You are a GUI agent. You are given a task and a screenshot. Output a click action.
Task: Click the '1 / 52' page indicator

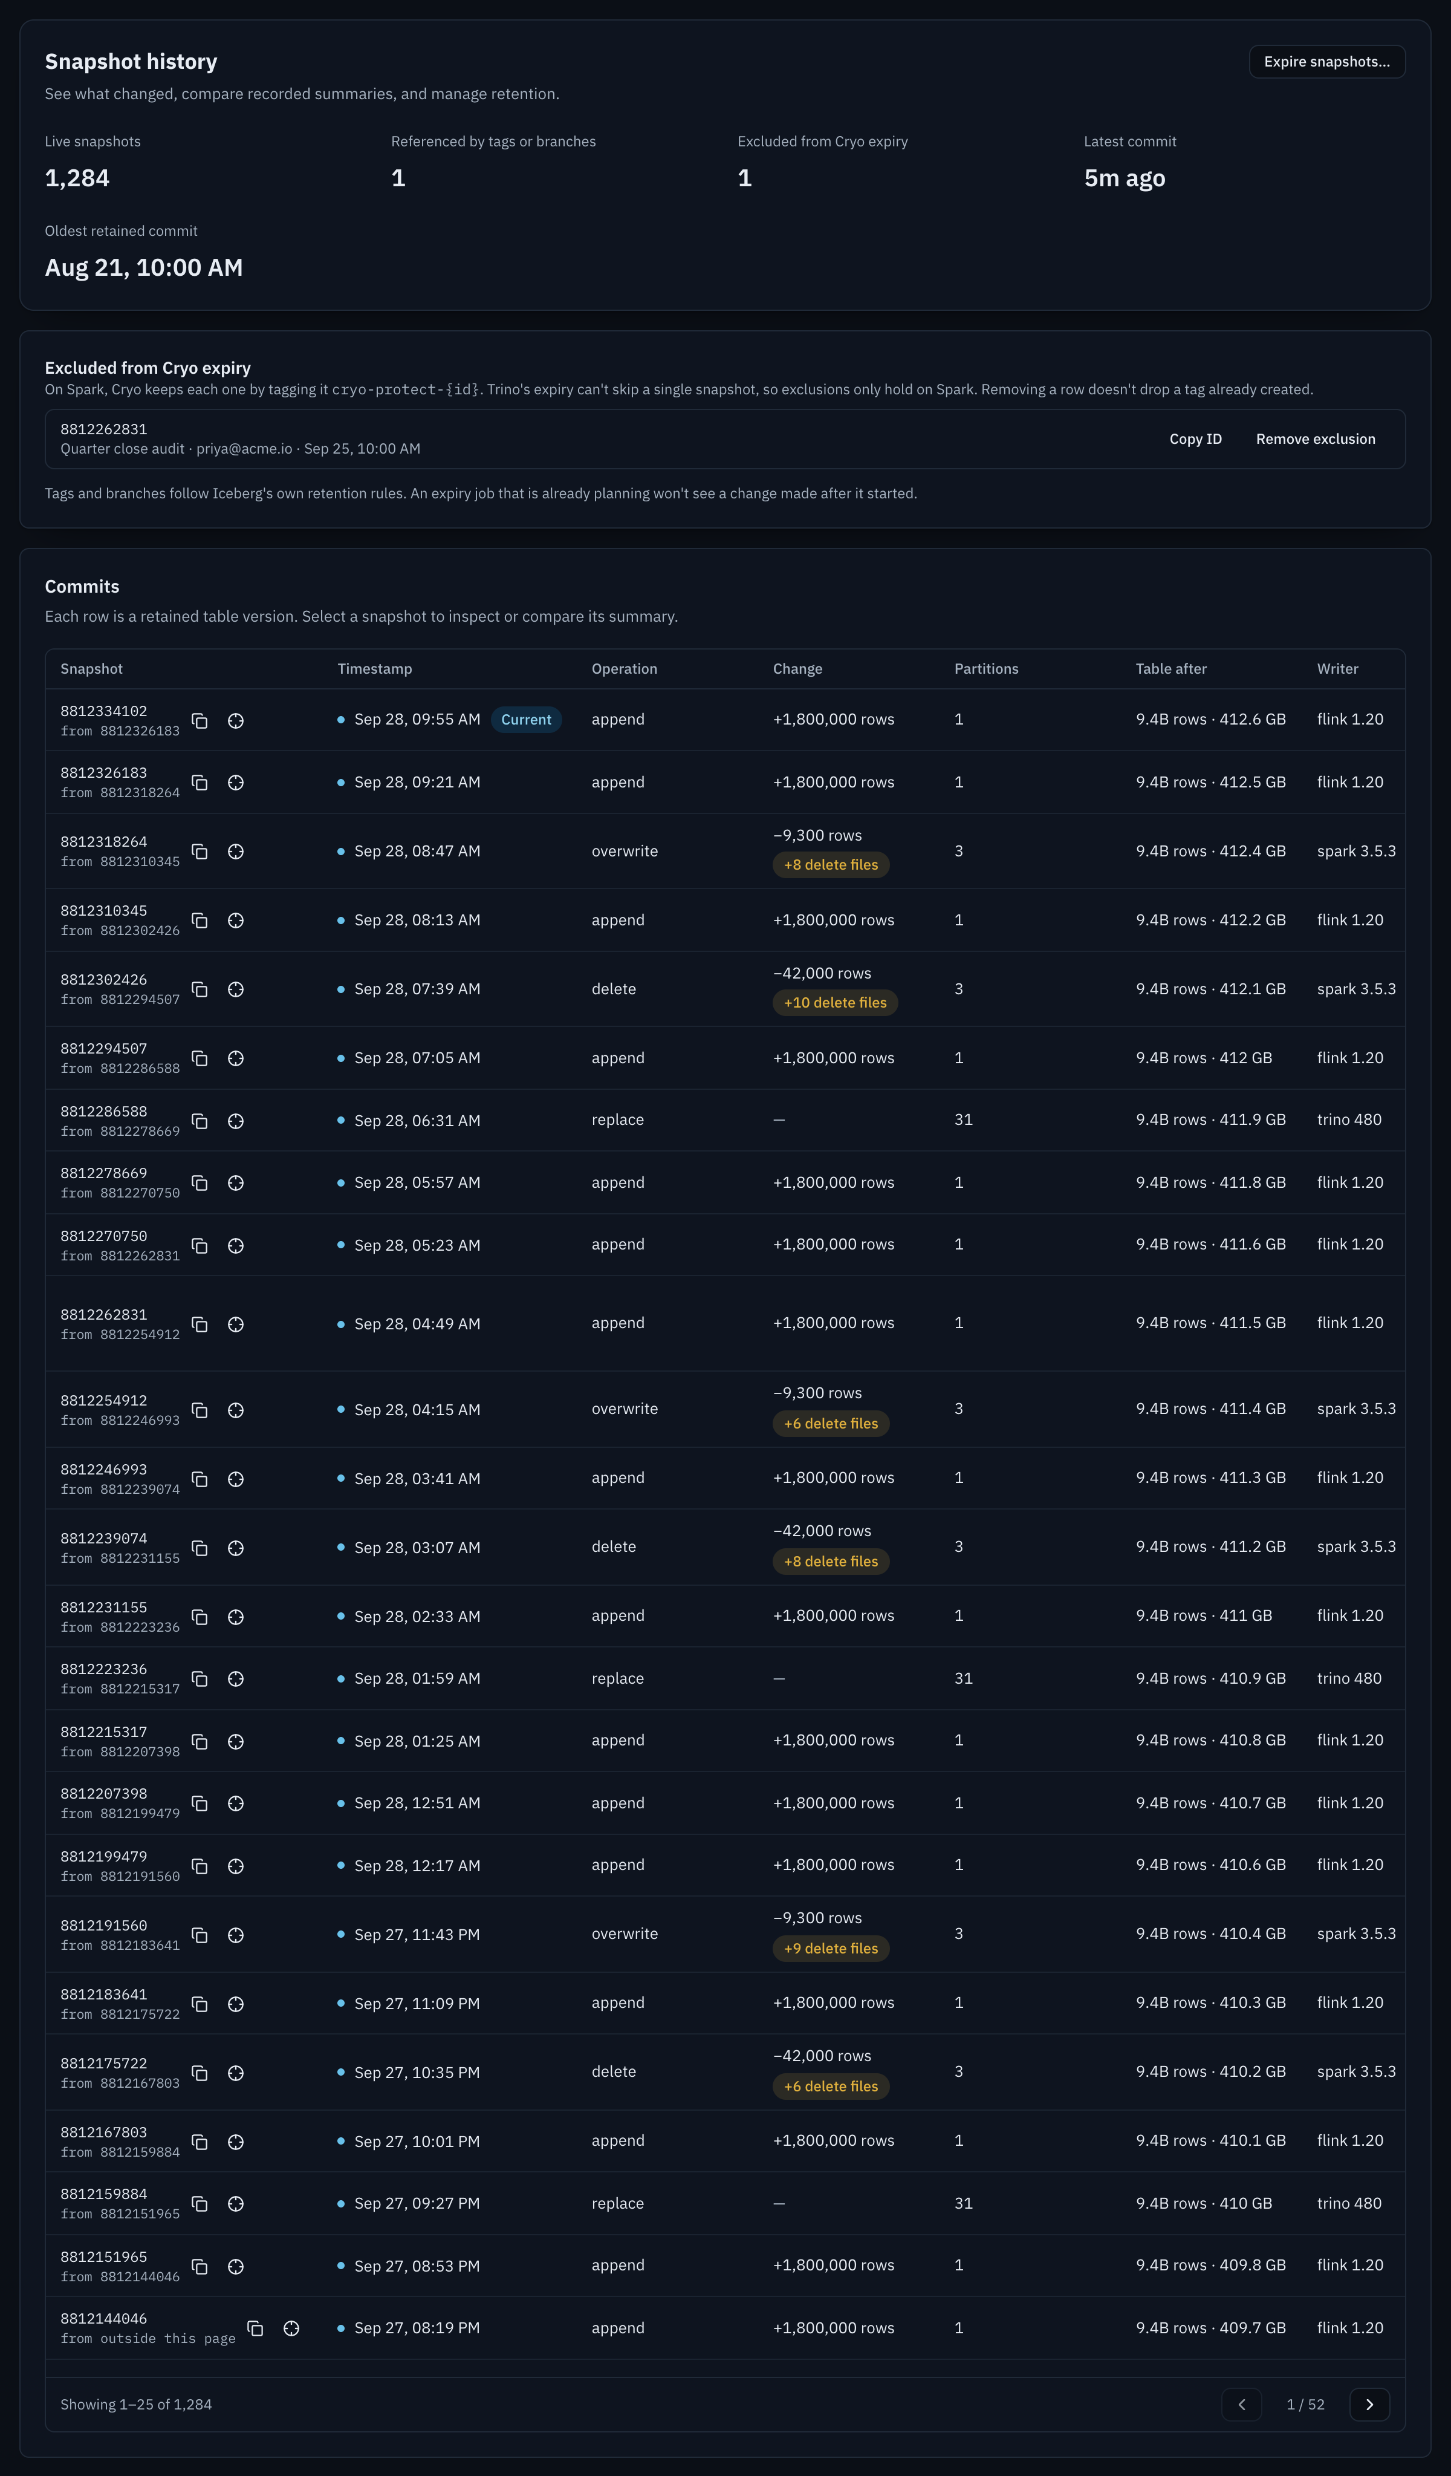pyautogui.click(x=1306, y=2404)
